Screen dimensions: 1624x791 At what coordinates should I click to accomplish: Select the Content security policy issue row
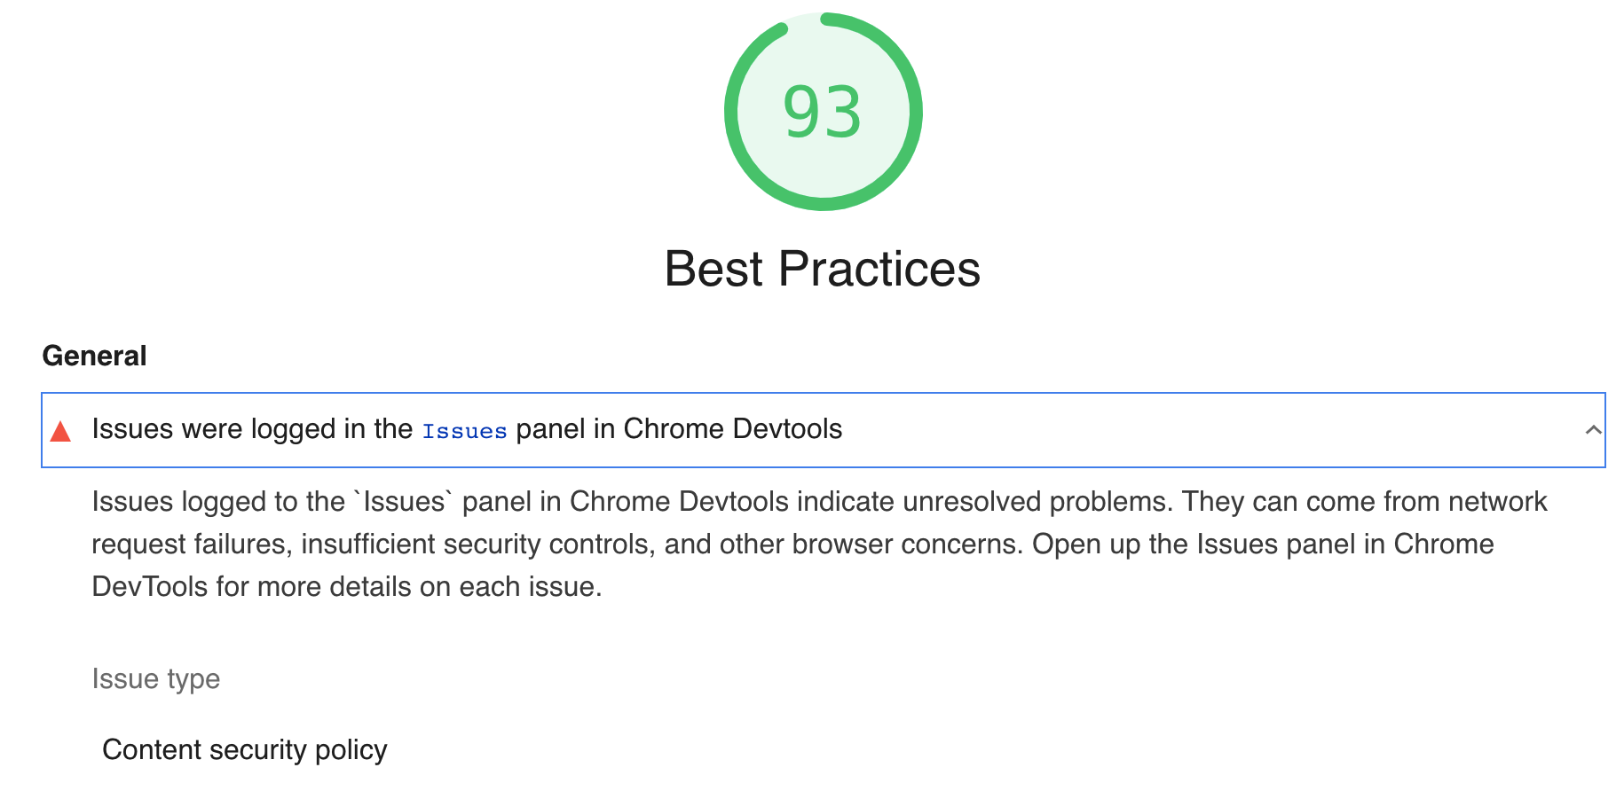pos(245,749)
